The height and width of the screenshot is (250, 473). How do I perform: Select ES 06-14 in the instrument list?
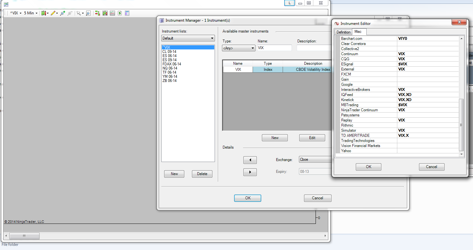[x=169, y=56]
